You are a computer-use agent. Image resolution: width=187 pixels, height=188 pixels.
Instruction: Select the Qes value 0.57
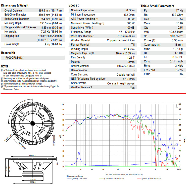(x=180, y=19)
